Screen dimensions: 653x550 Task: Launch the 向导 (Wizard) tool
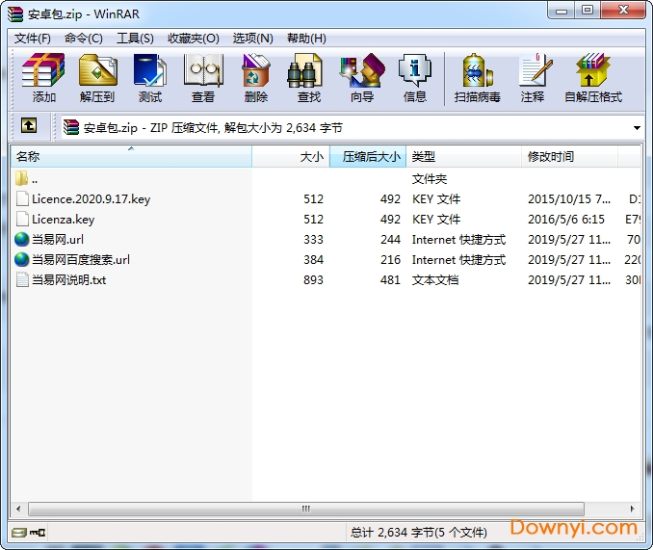tap(361, 78)
